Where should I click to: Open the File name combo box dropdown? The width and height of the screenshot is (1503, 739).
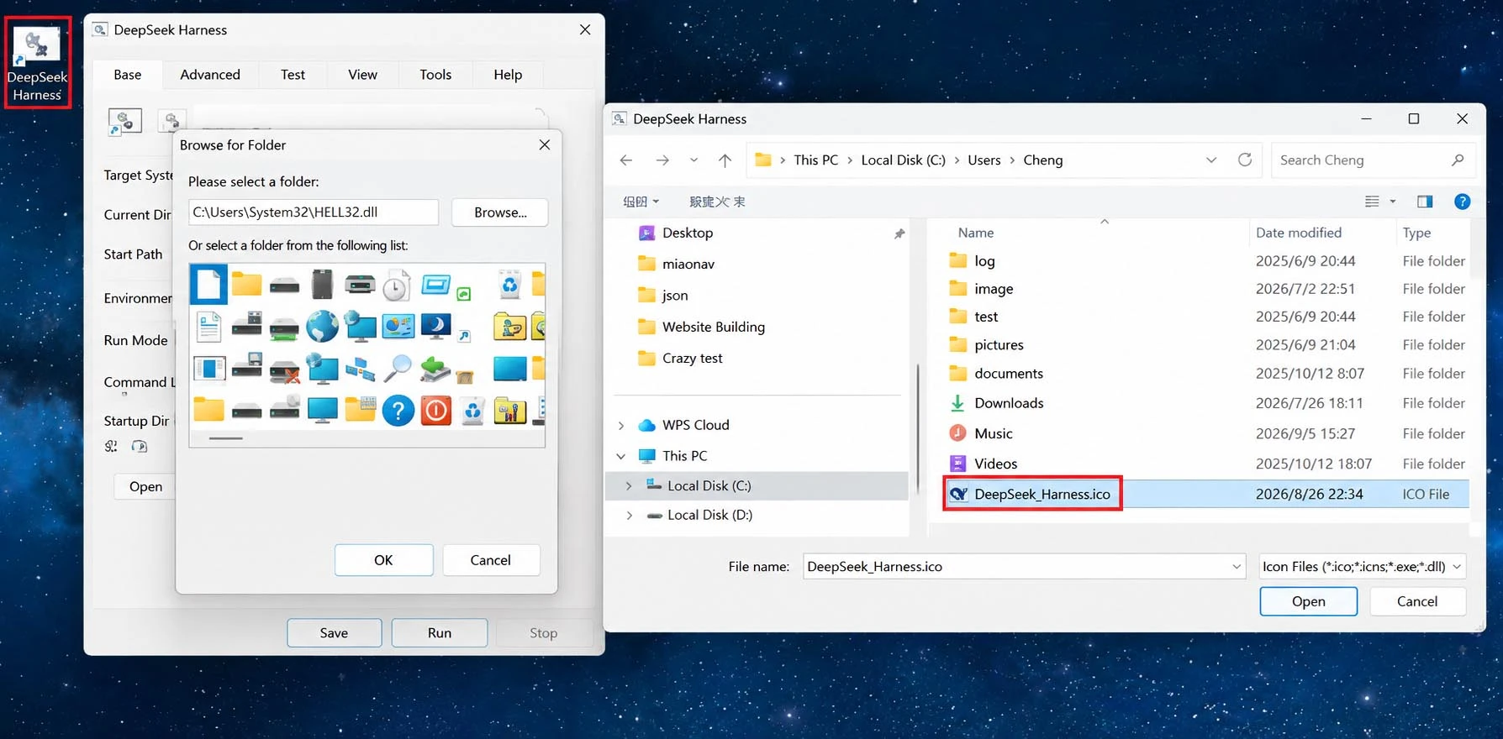coord(1236,567)
